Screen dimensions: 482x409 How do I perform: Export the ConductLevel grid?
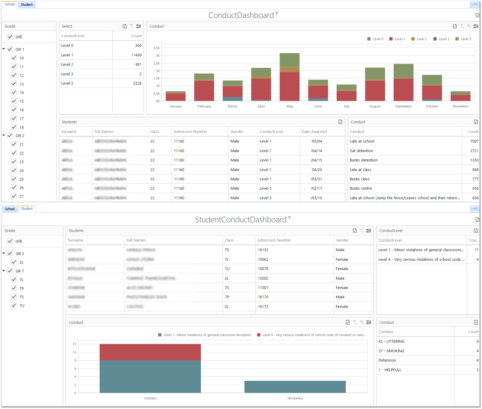click(x=476, y=231)
